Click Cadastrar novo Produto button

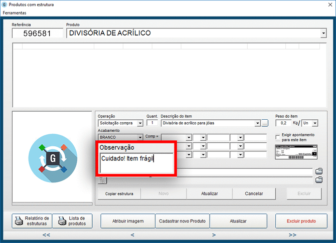(x=183, y=221)
